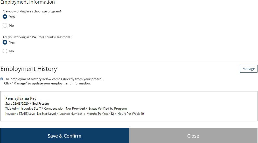Click Compensation Not Provided text
This screenshot has height=143, width=258.
tap(65, 109)
